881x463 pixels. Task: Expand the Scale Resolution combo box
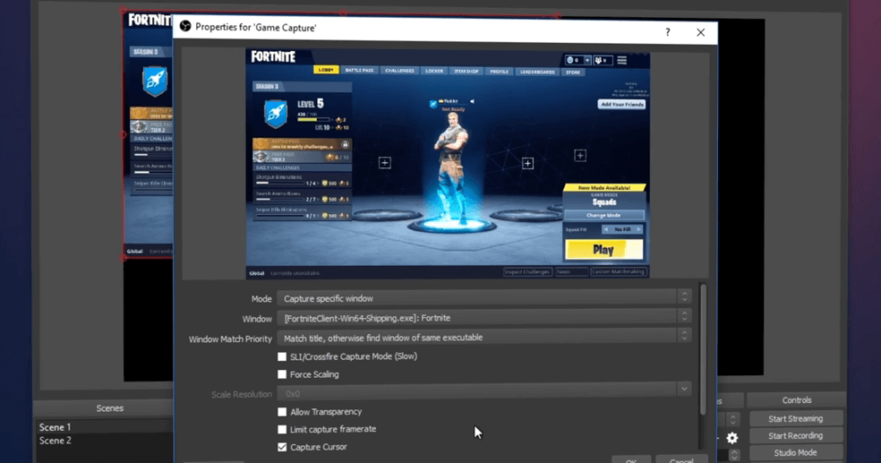point(684,389)
